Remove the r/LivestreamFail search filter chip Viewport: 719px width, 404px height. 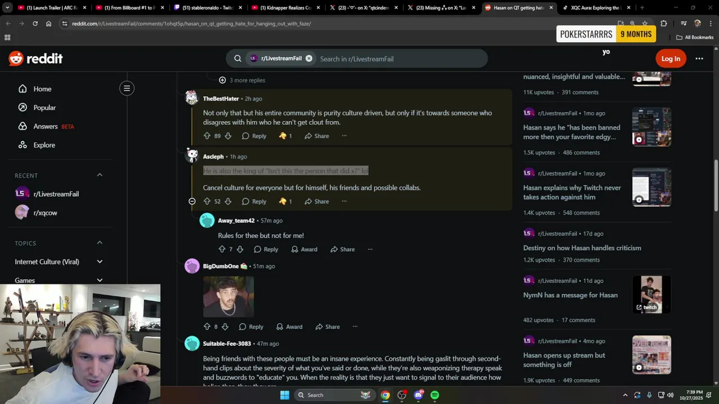309,58
